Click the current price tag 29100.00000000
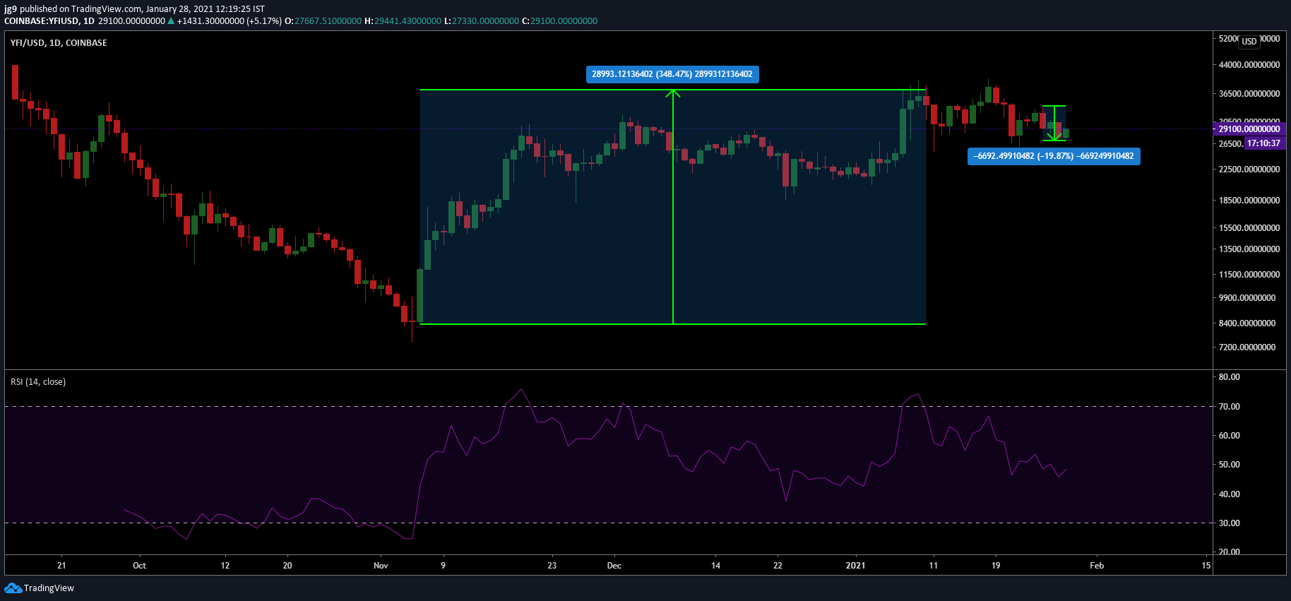 coord(1249,129)
